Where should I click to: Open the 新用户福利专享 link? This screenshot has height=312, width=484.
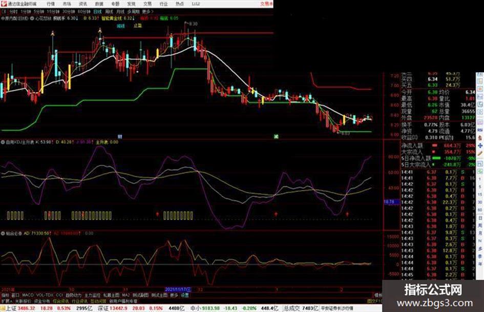point(123,301)
